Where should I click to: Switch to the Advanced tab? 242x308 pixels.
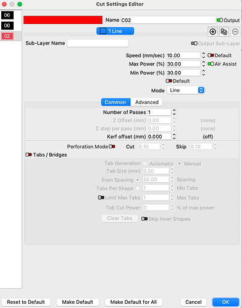[146, 102]
